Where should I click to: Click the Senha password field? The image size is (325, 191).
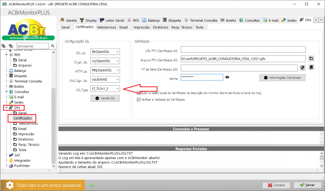pyautogui.click(x=201, y=77)
